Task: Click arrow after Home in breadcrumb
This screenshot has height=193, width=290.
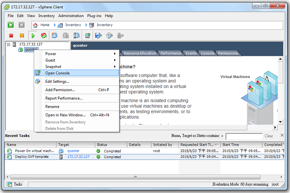Action: [55, 25]
